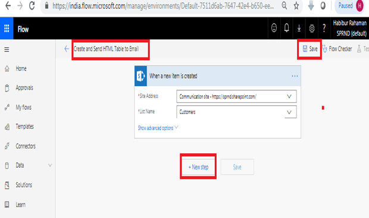Open the trigger card ellipsis menu
This screenshot has width=369, height=218.
[x=295, y=76]
